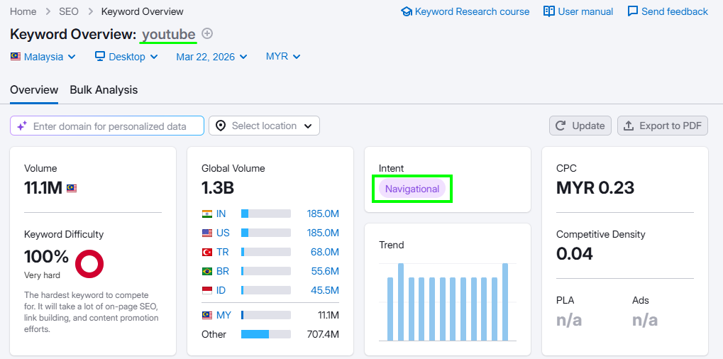Click the plus icon next to youtube keyword
This screenshot has height=359, width=723.
(207, 34)
